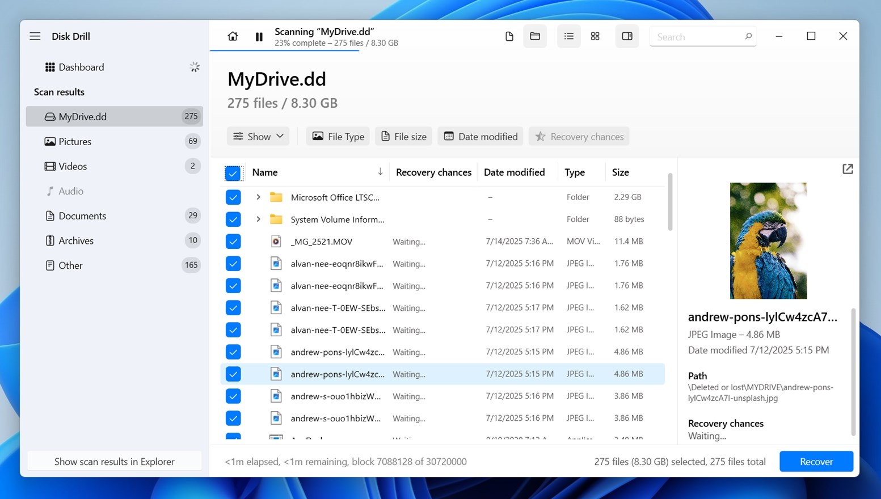Expand the System Volume Inform folder
Screen dimensions: 881x499
258,219
